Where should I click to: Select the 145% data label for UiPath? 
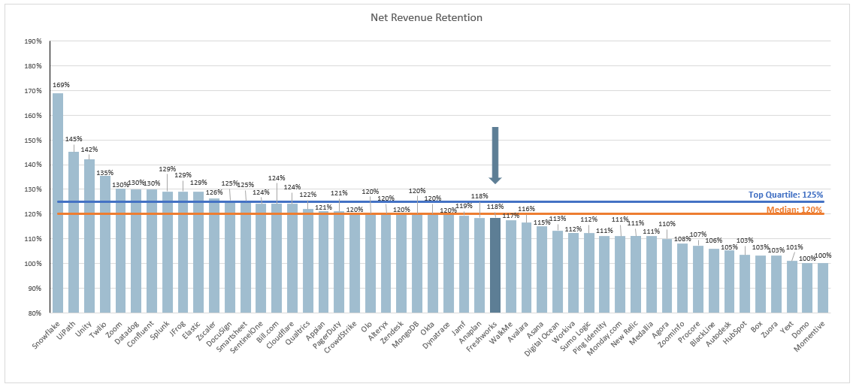click(74, 139)
